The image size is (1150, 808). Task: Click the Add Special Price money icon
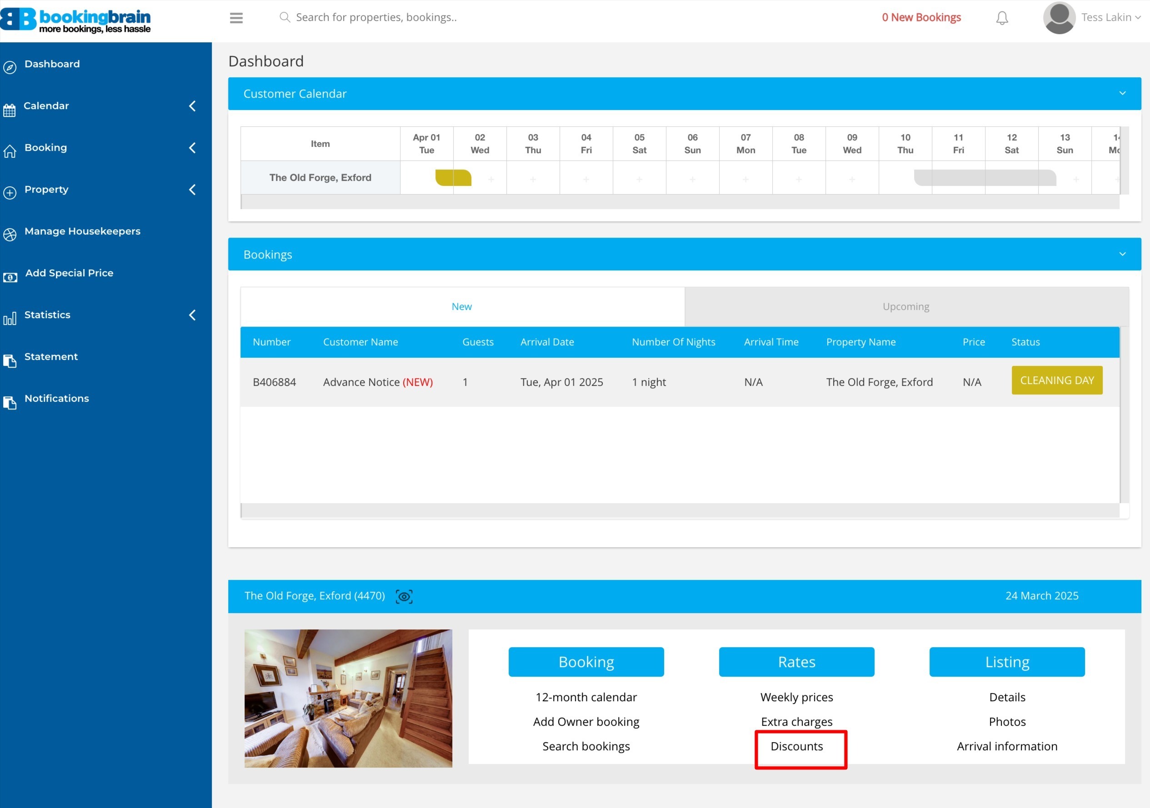pos(10,277)
